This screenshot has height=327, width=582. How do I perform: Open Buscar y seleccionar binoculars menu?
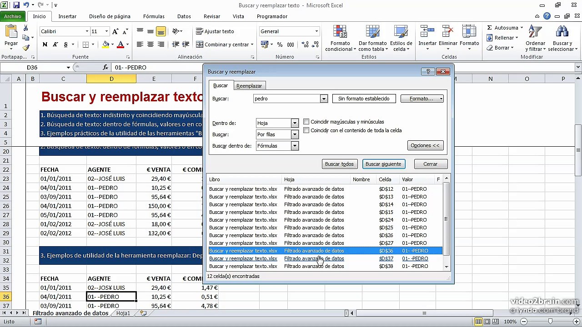(x=562, y=39)
